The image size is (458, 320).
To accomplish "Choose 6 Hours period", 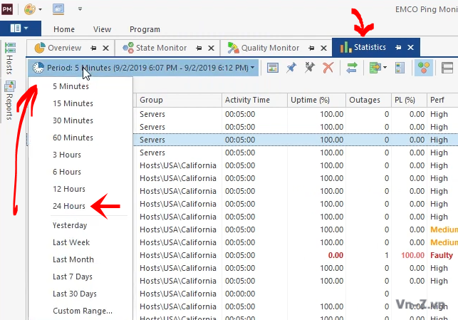I will pyautogui.click(x=80, y=172).
